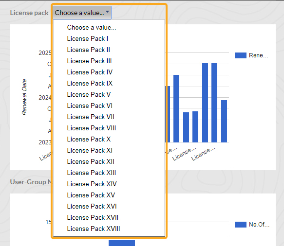This screenshot has height=246, width=284.
Task: Open the License pack dropdown arrow
Action: coord(107,12)
